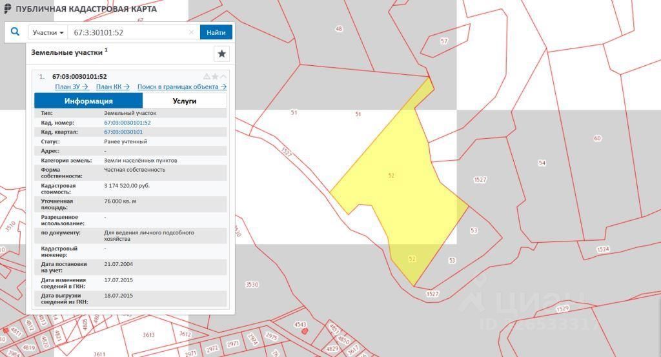This screenshot has width=661, height=357.
Task: Open favorites with the star button
Action: pos(221,54)
